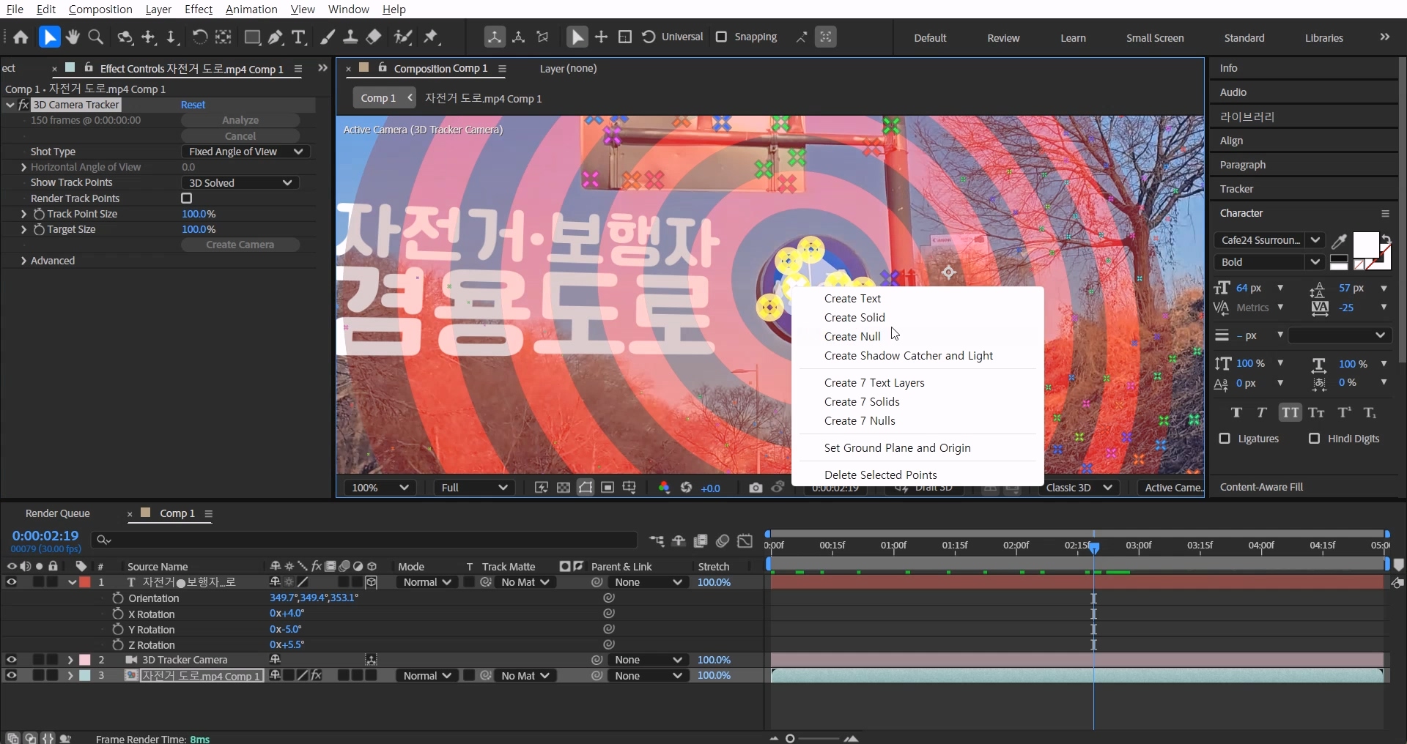Screen dimensions: 1407x744
Task: Choose Set Ground Plane and Origin
Action: [897, 448]
